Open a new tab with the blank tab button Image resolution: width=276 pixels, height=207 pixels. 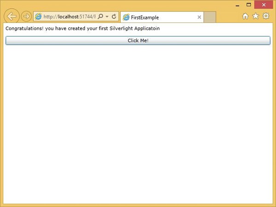(210, 17)
